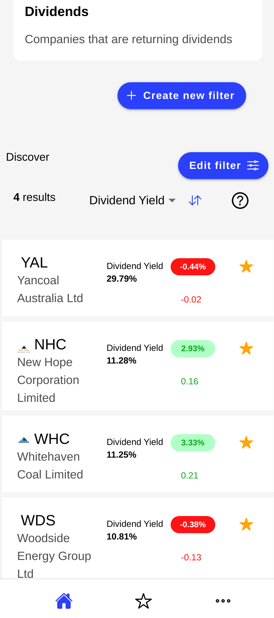This screenshot has height=618, width=274.
Task: Open the Dividend Yield sort dropdown
Action: (x=132, y=201)
